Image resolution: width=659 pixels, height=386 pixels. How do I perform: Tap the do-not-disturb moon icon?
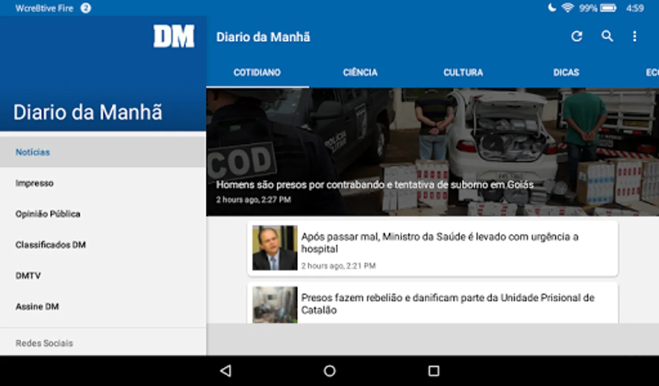552,8
